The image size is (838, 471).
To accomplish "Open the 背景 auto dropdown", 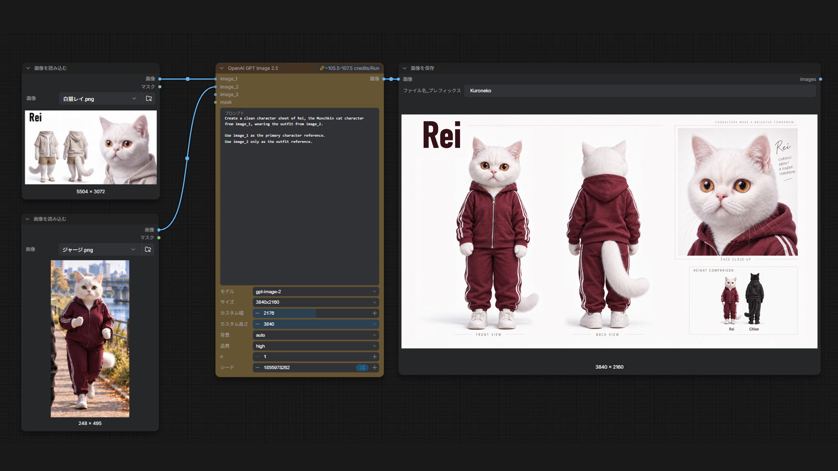I will tap(316, 335).
